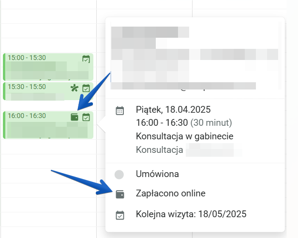Click calendar-check icon on 15:00 - 15:30 appointment
The image size is (298, 238).
tap(86, 59)
